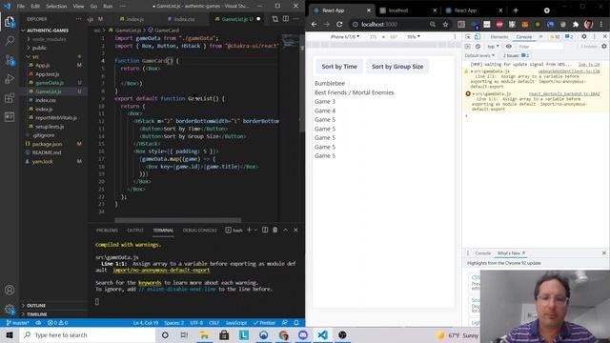Open App.test.js in the explorer
Screen dimensions: 610x343
(47, 74)
